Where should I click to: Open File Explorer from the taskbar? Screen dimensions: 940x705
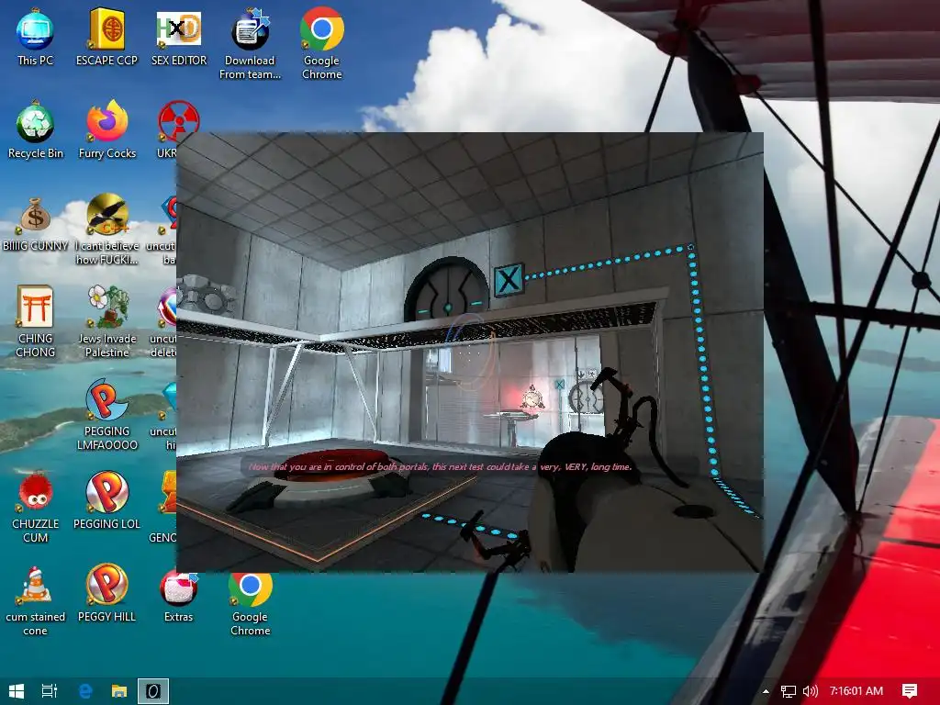point(119,691)
